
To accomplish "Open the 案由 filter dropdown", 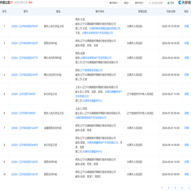I will [127, 3].
